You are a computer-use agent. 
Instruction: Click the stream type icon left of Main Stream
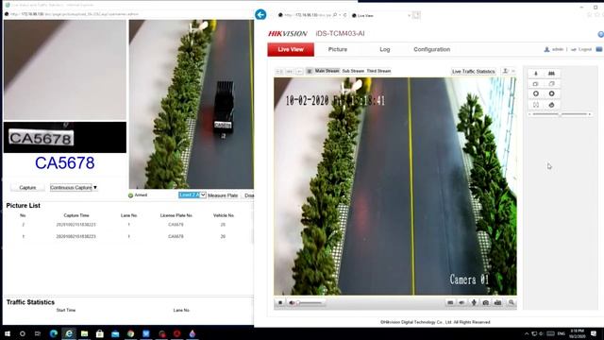(309, 72)
